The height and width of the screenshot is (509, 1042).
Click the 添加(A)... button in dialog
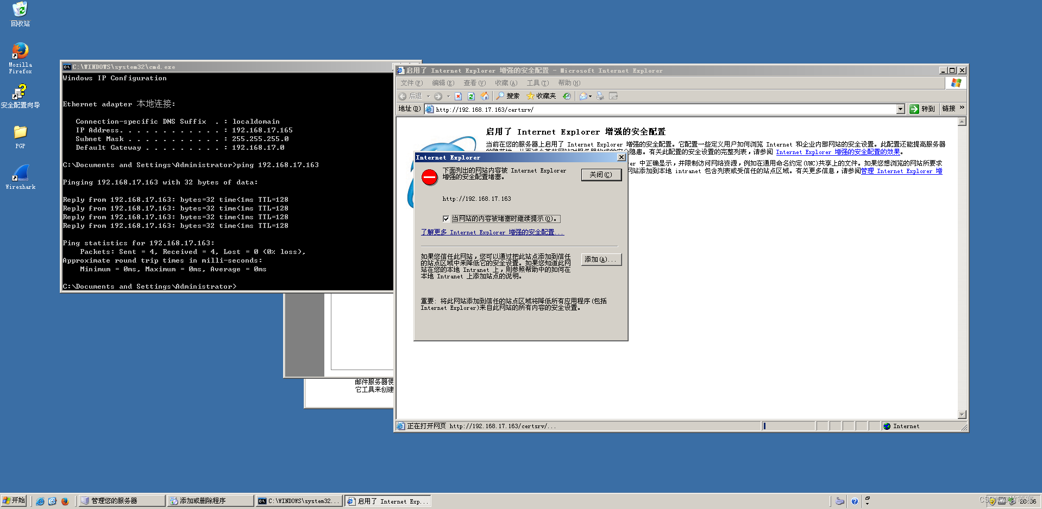(x=601, y=259)
